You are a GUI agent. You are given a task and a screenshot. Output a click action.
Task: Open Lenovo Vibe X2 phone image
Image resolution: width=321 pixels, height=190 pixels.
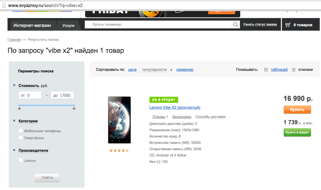119,120
